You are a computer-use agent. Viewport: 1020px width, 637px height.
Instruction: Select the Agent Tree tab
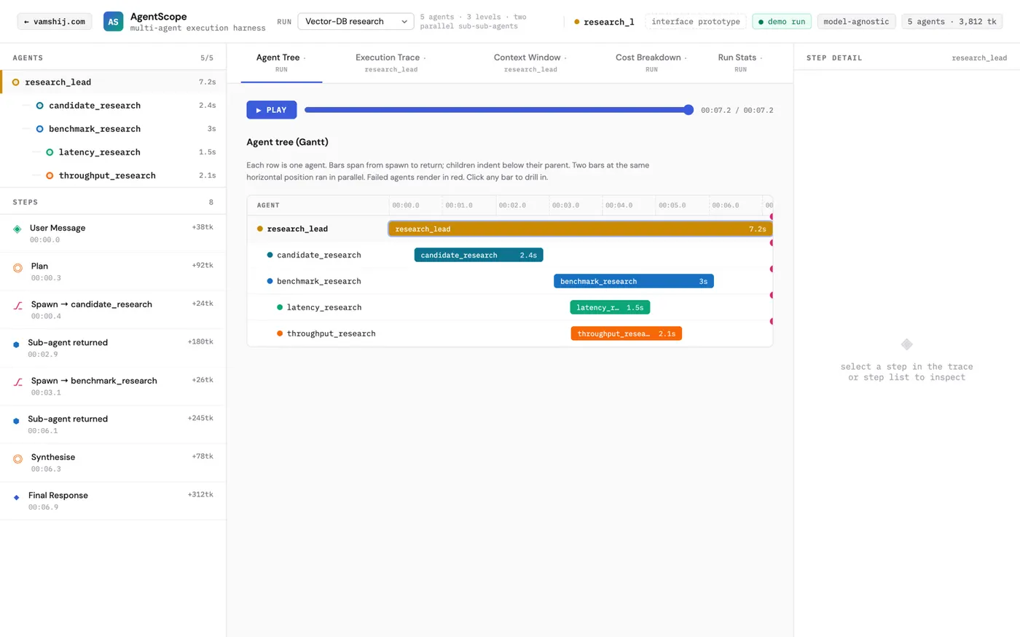click(281, 63)
